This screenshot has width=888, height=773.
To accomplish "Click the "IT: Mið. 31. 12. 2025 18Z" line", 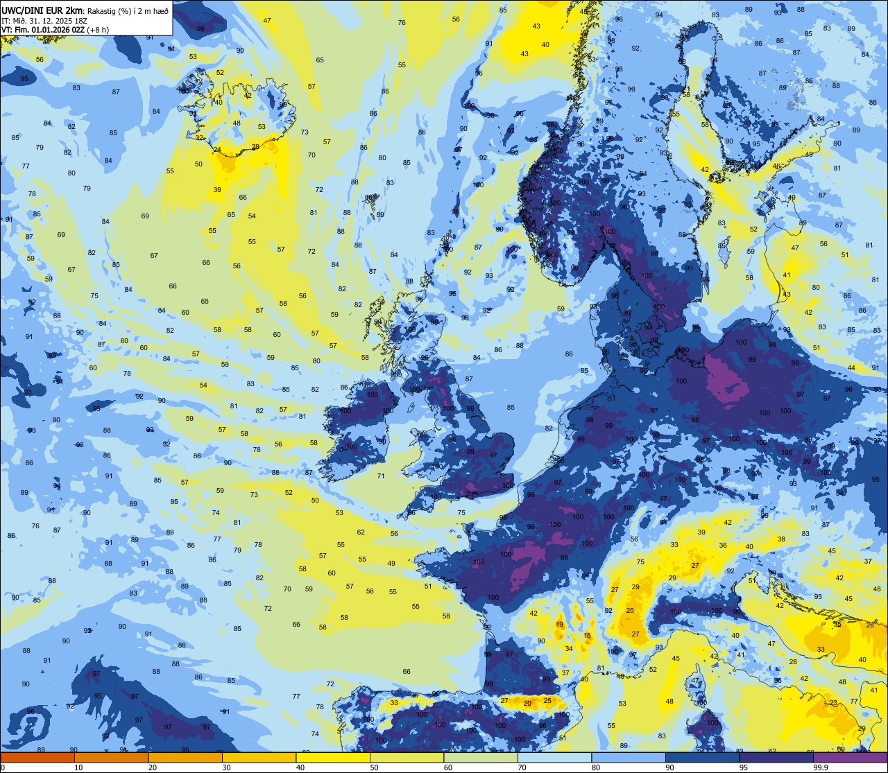I will tap(44, 20).
